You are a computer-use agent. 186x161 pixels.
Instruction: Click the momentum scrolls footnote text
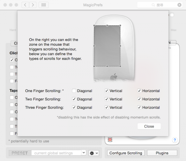pyautogui.click(x=109, y=117)
